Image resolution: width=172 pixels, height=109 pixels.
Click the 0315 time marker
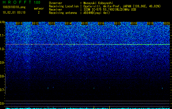point(84,23)
